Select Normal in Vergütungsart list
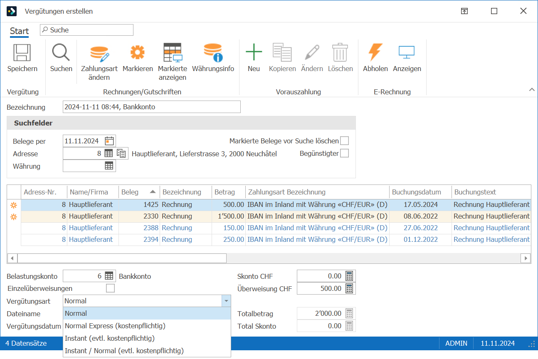 147,314
